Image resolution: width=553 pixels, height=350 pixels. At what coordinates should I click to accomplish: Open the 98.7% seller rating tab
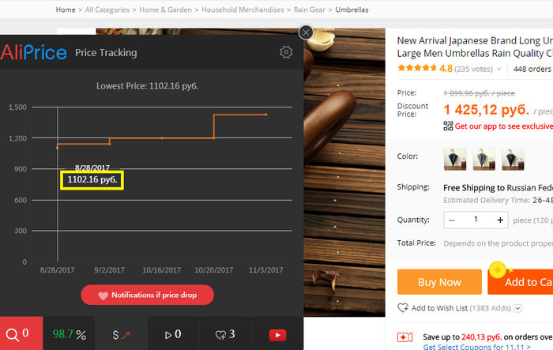[x=69, y=334]
